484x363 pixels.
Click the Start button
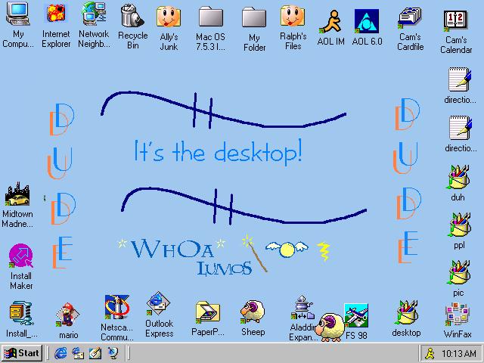point(22,353)
